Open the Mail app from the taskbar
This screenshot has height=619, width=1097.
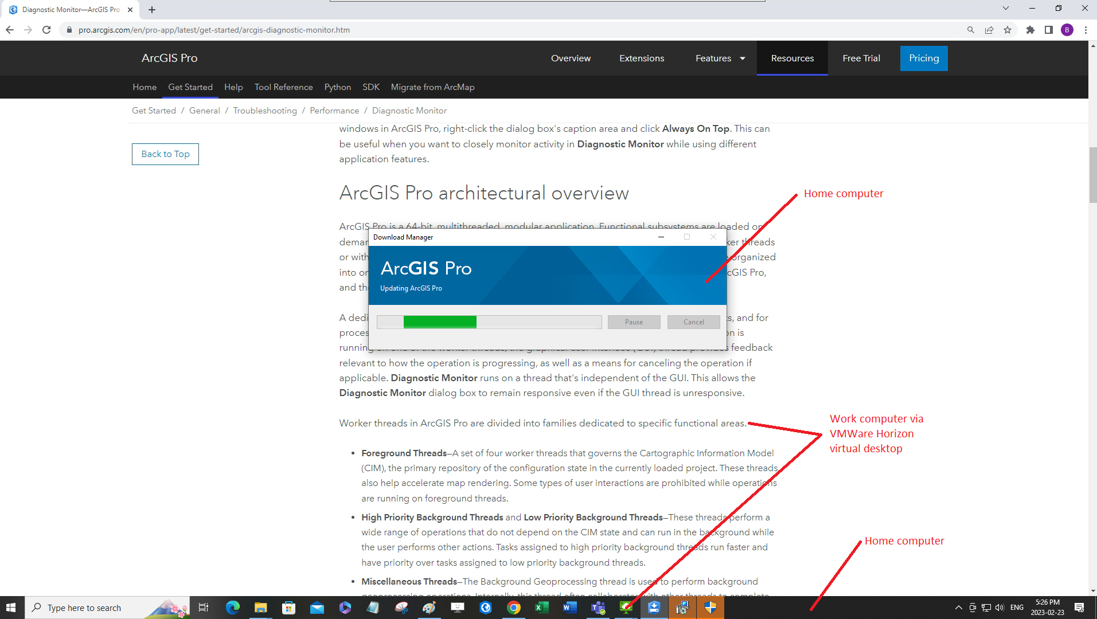point(317,608)
